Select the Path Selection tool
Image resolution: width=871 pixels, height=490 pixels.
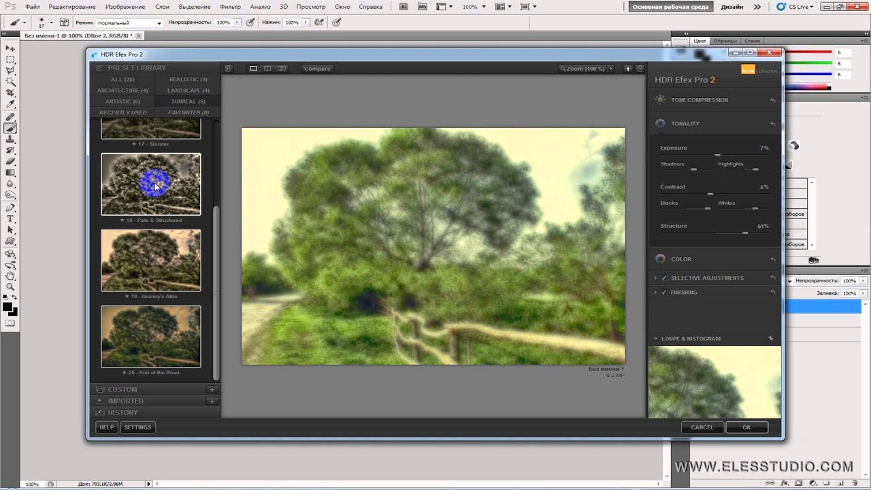pyautogui.click(x=10, y=230)
